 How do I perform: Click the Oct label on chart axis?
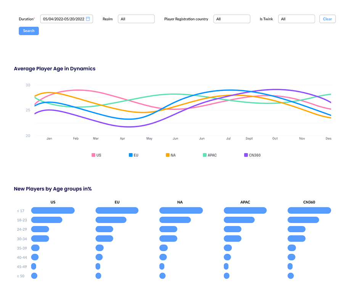[275, 139]
